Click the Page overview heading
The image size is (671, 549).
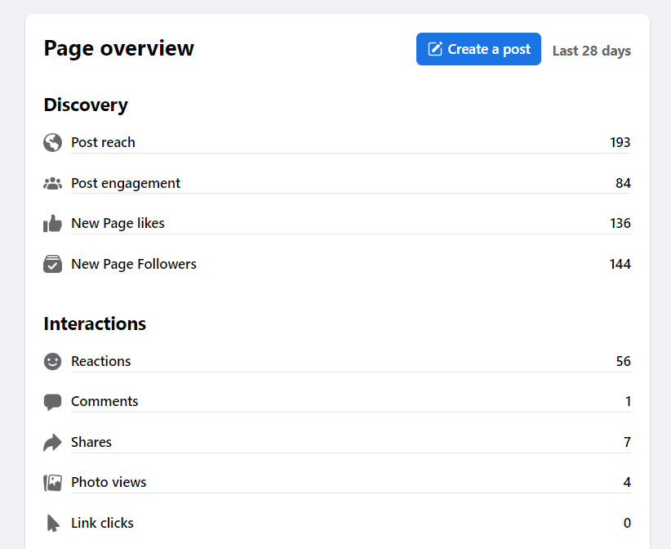(x=119, y=48)
